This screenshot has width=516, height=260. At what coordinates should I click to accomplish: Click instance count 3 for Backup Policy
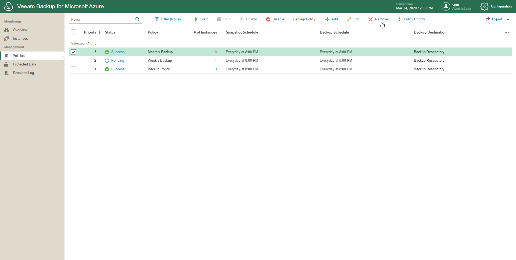[x=216, y=69]
